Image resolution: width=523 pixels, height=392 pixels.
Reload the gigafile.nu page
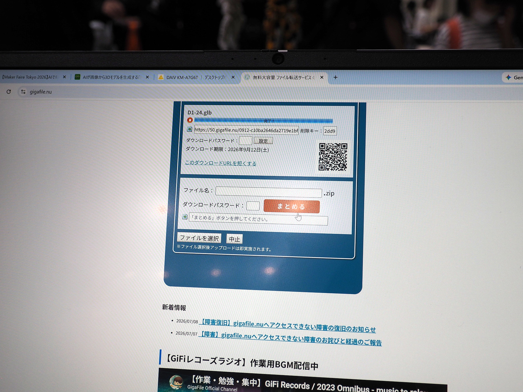(x=9, y=92)
